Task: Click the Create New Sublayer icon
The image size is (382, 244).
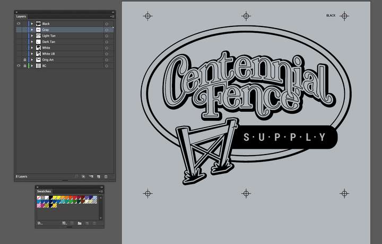Action: point(91,176)
